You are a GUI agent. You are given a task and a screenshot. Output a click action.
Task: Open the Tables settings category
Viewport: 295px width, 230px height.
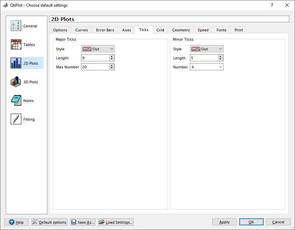[x=16, y=45]
